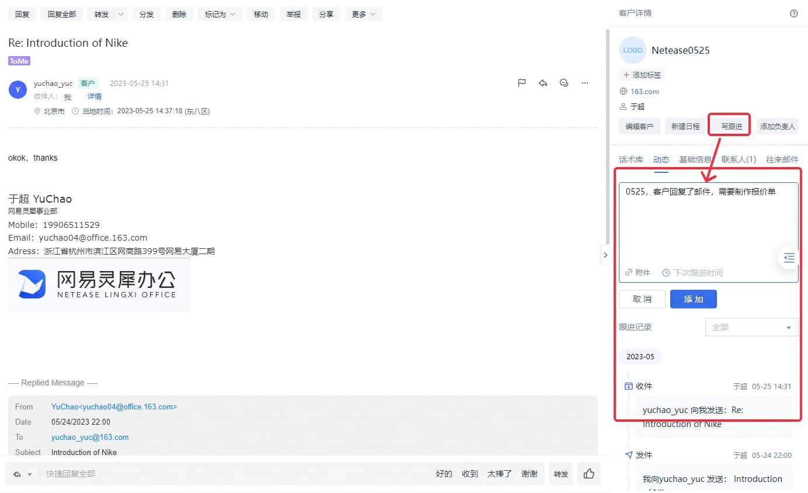
Task: Click the 网易灵犀办公 signature logo image
Action: [x=99, y=284]
